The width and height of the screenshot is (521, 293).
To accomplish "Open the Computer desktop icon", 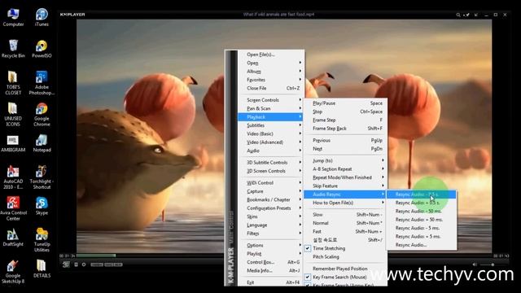I will pos(13,17).
